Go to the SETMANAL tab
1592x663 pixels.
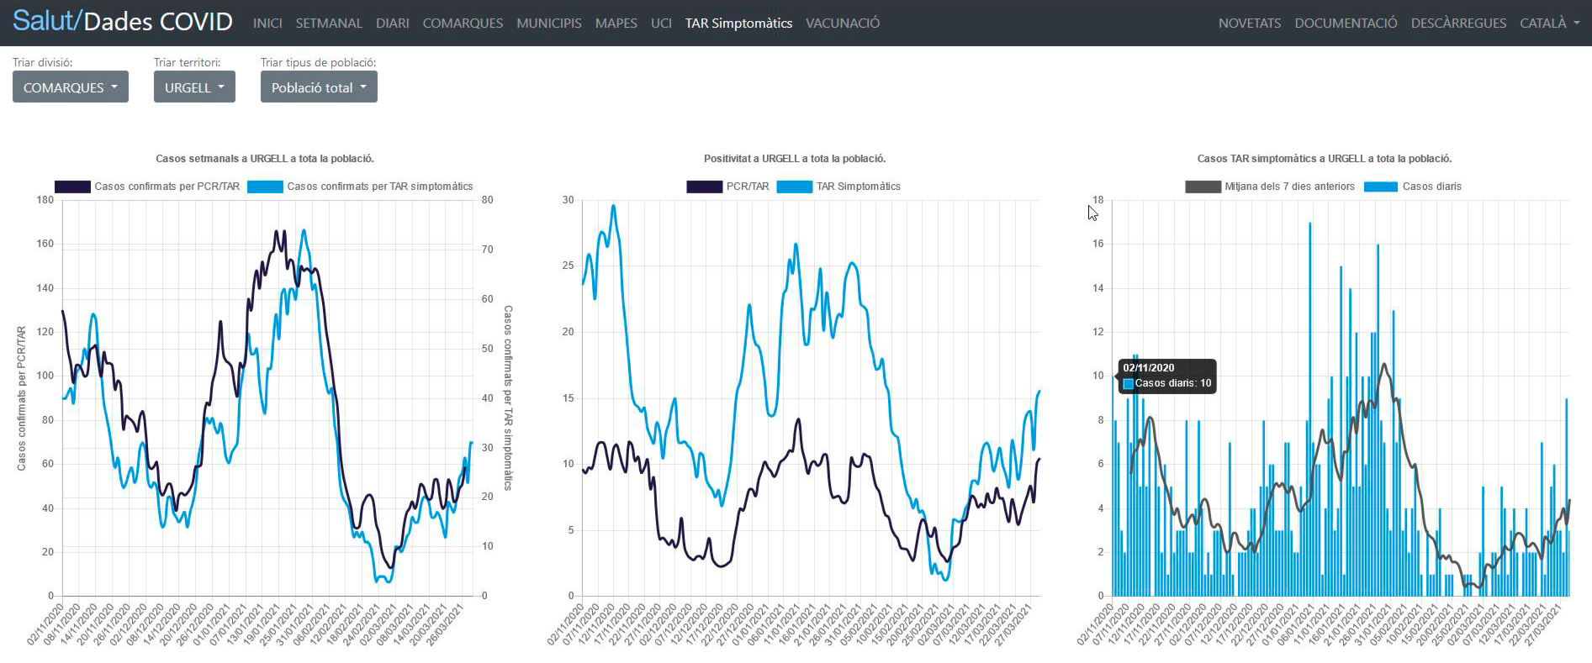coord(329,24)
